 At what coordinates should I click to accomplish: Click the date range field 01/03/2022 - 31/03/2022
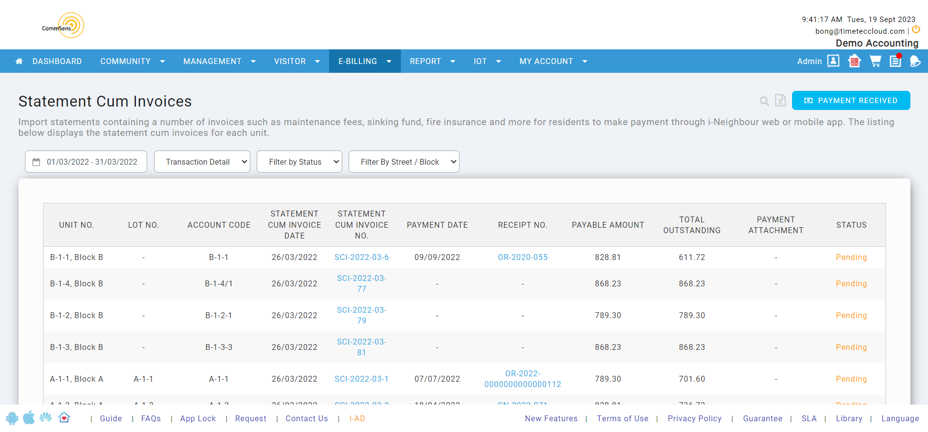[x=86, y=162]
